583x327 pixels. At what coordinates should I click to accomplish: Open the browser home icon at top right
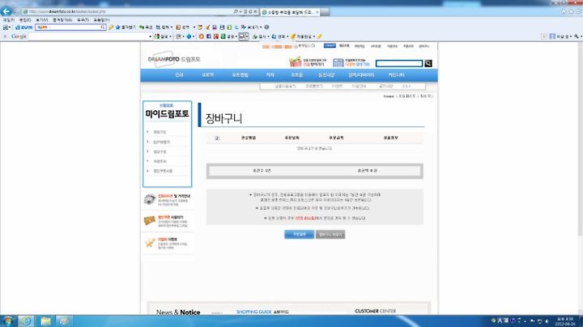coord(564,12)
